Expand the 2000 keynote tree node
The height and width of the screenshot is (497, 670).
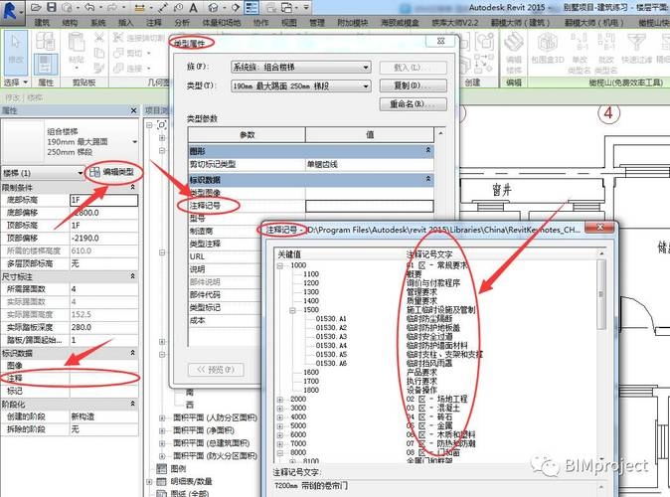[280, 400]
